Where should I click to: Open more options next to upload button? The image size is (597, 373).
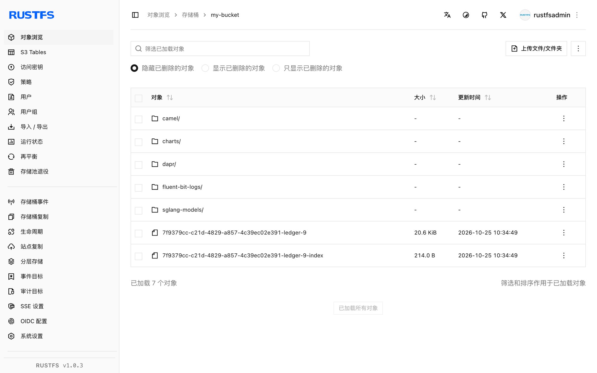click(x=578, y=49)
